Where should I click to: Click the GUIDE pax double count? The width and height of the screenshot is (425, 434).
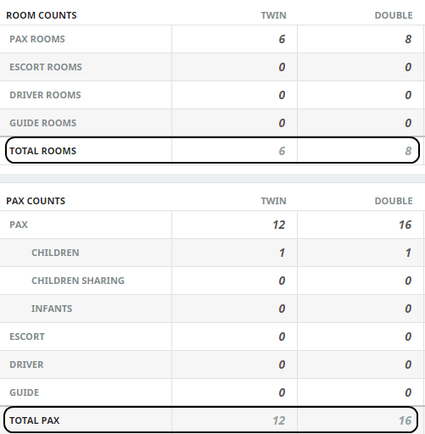(x=408, y=392)
